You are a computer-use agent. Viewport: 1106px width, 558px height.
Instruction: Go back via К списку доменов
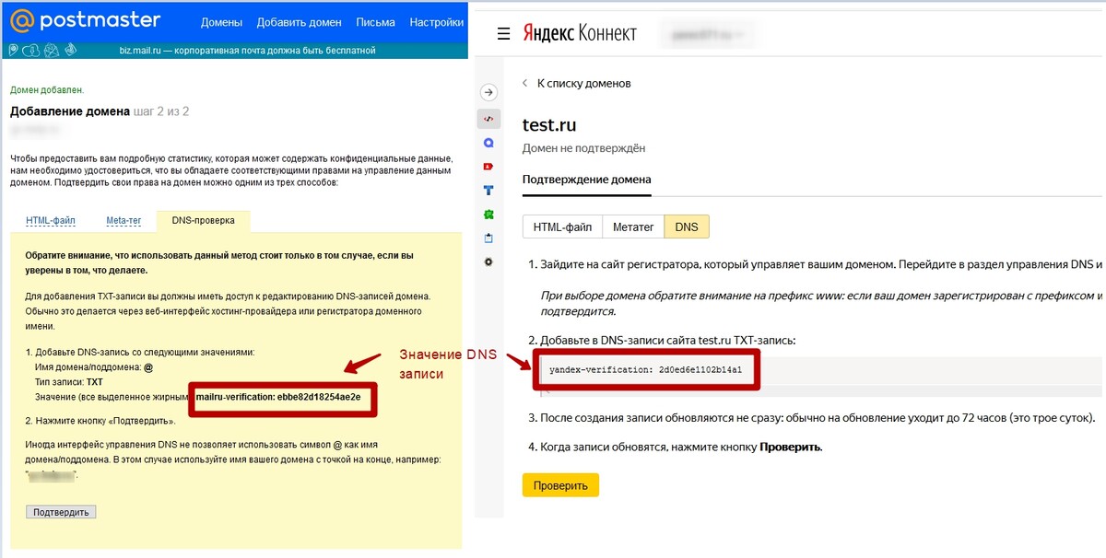coord(584,83)
